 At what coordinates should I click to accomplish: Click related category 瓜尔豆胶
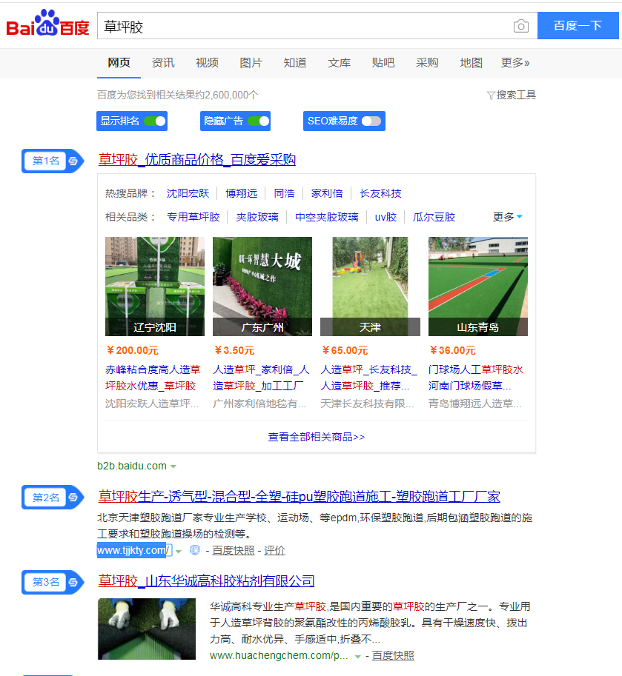(x=434, y=217)
